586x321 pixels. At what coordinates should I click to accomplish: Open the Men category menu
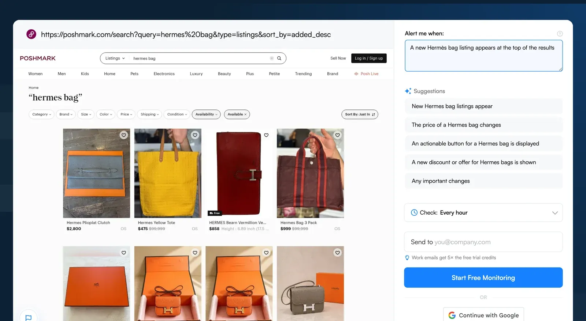[62, 74]
